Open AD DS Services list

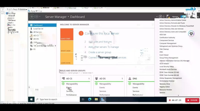(x=103, y=91)
